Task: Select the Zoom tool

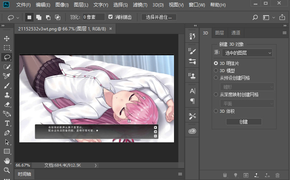Action: click(x=7, y=170)
